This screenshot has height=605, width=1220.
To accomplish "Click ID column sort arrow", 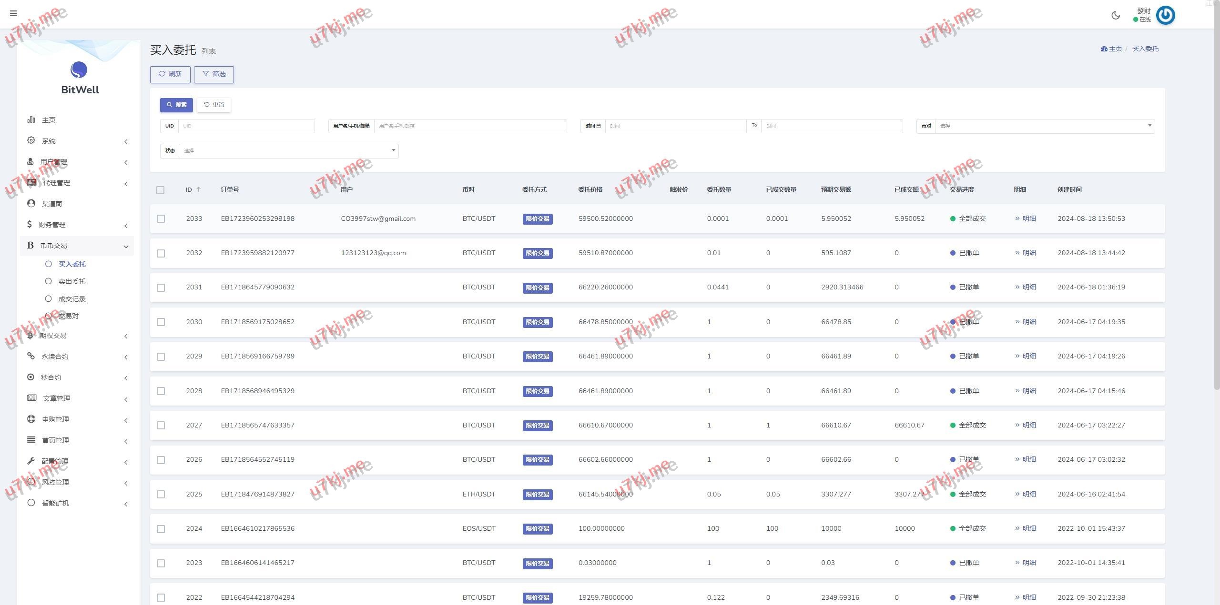I will [x=199, y=189].
